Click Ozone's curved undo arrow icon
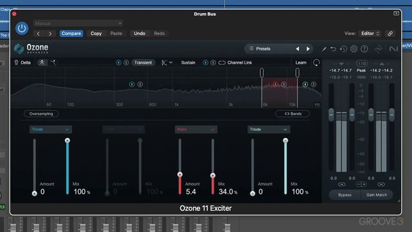 coord(333,49)
